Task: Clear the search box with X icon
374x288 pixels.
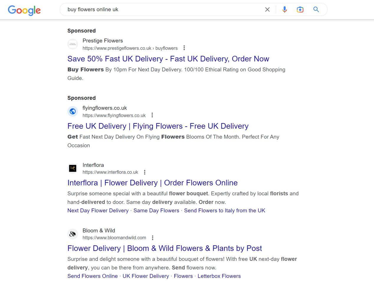Action: tap(267, 9)
